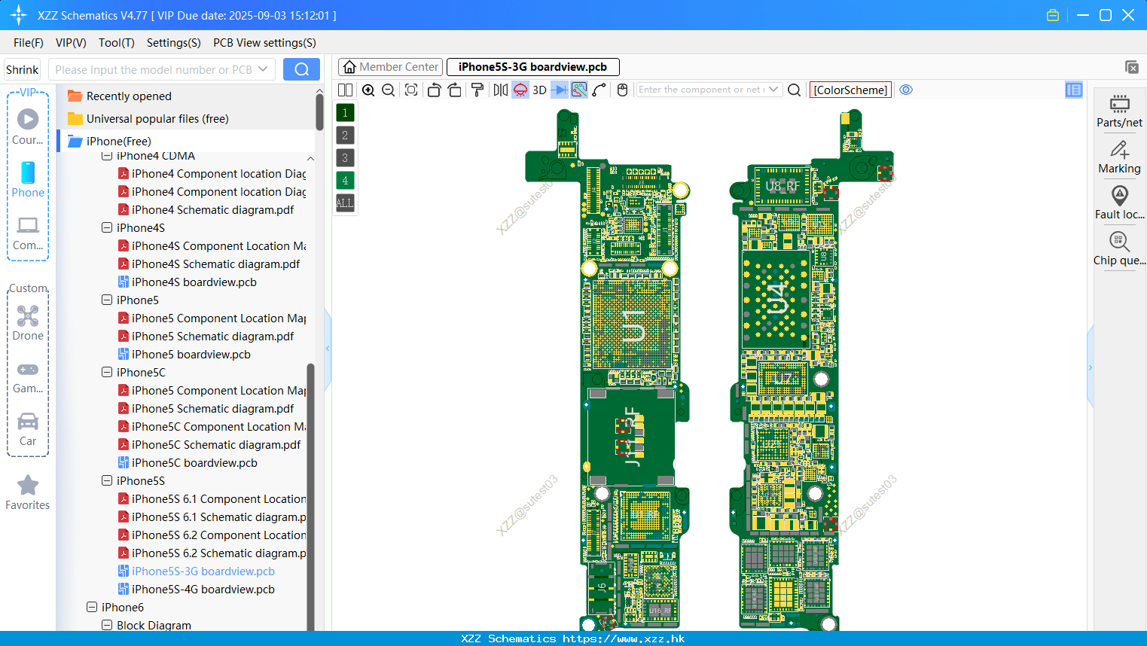
Task: Select the paint roller tool
Action: pos(477,90)
